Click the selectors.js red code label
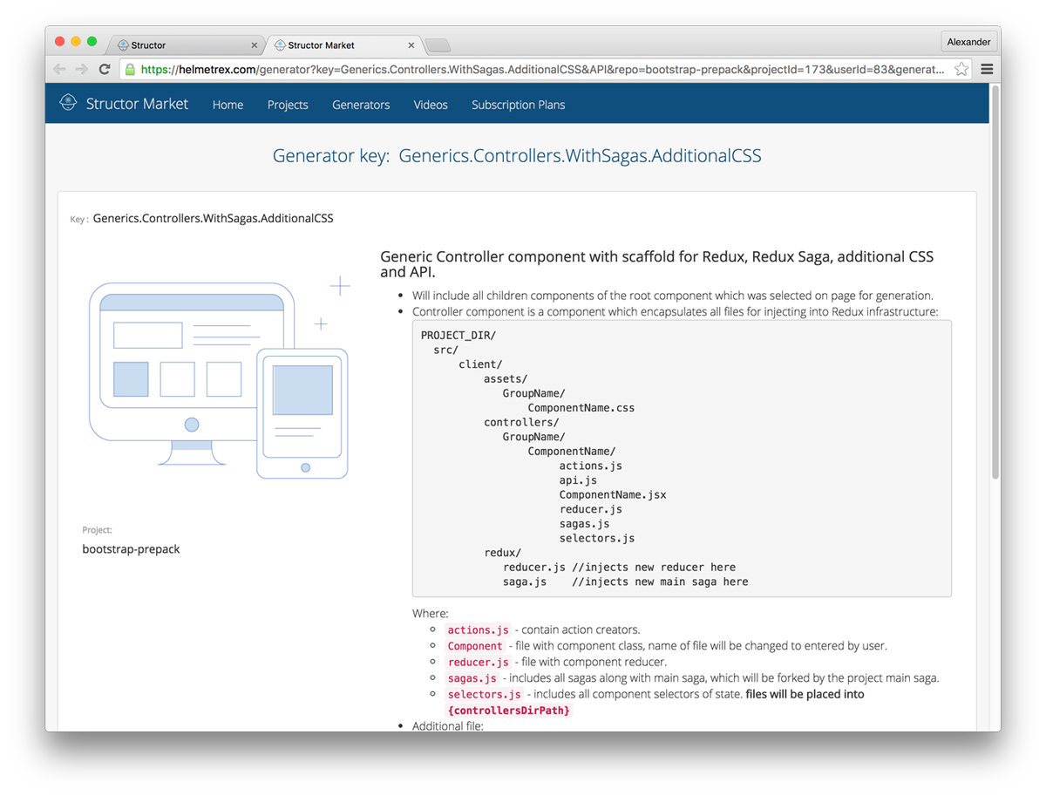Image resolution: width=1046 pixels, height=796 pixels. [x=484, y=695]
